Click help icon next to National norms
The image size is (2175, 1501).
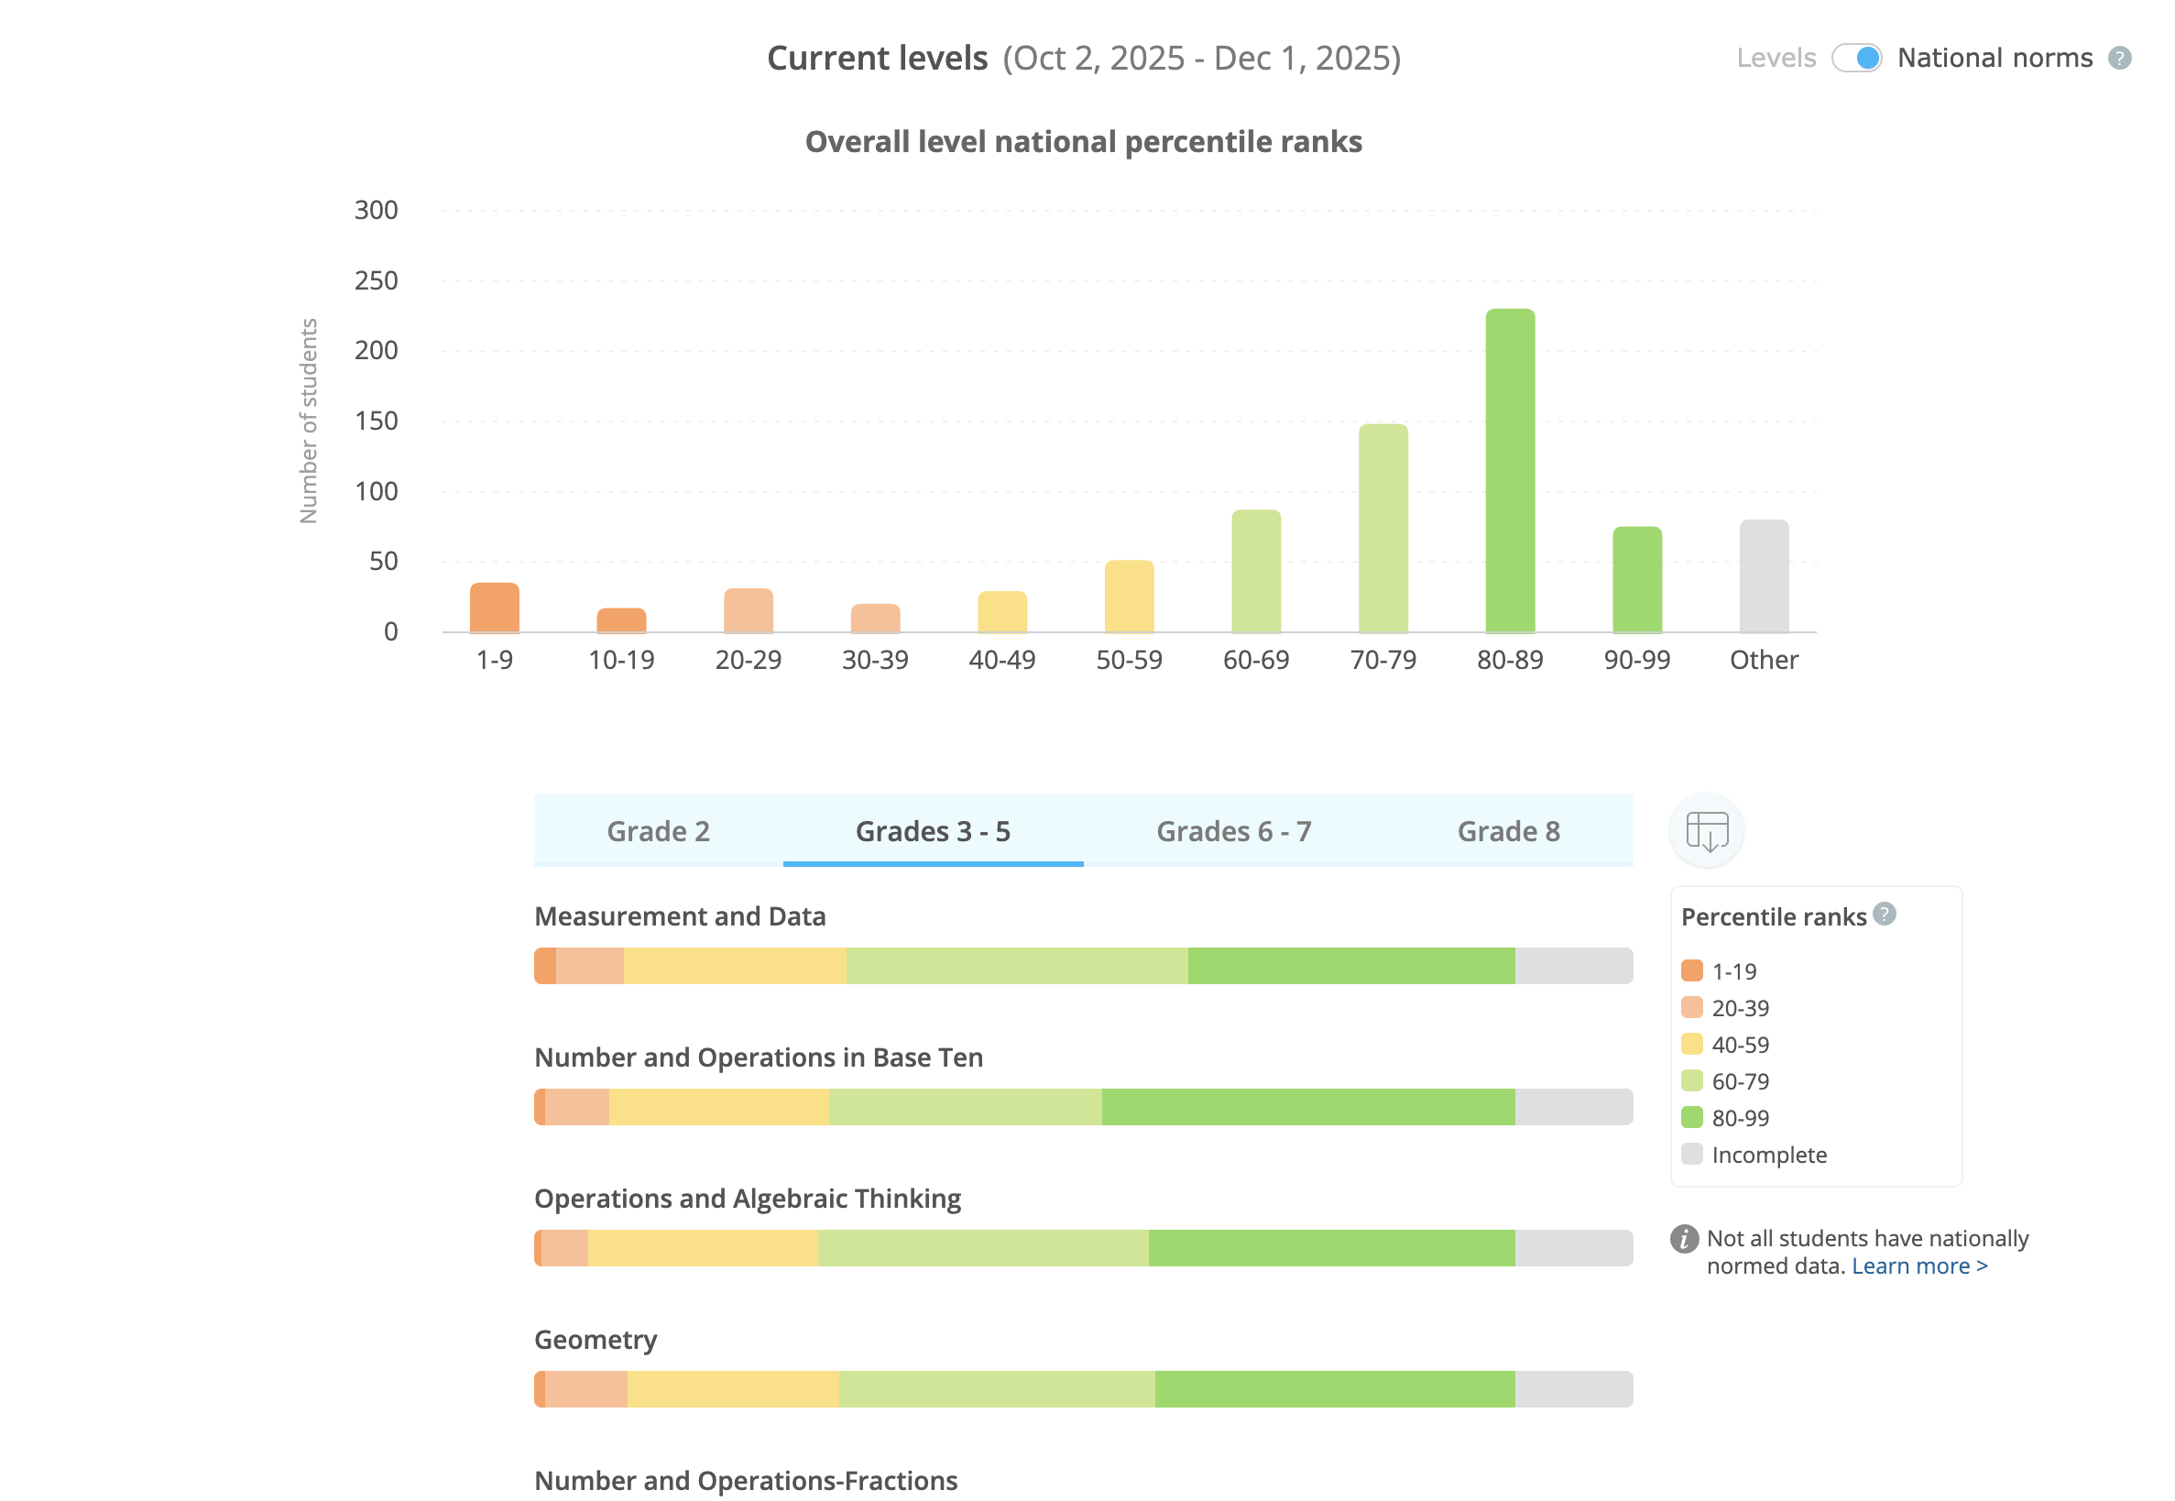click(x=2119, y=59)
